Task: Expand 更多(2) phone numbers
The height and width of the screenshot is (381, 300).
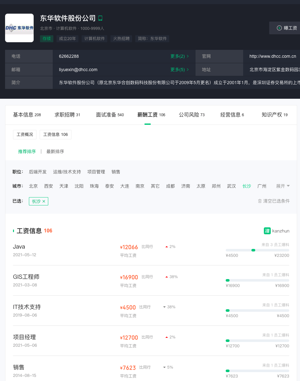Action: (x=180, y=56)
